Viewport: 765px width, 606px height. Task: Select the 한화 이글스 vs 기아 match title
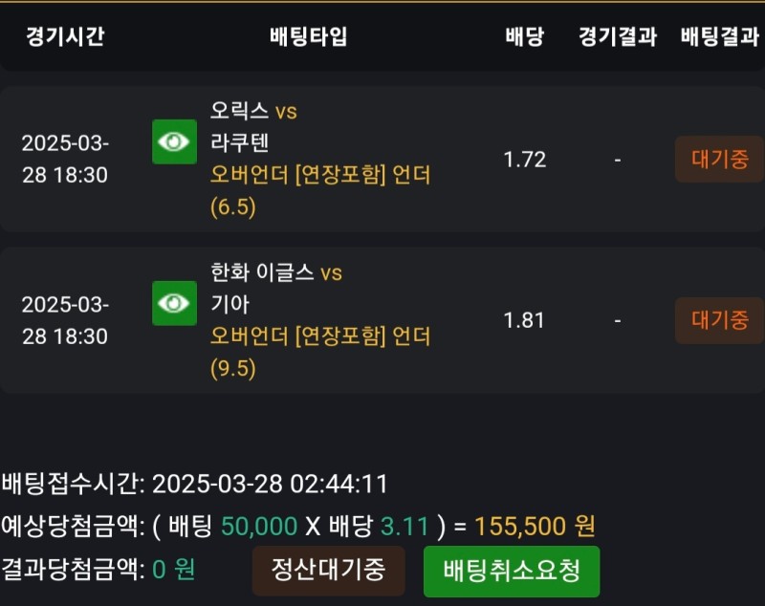tap(275, 288)
